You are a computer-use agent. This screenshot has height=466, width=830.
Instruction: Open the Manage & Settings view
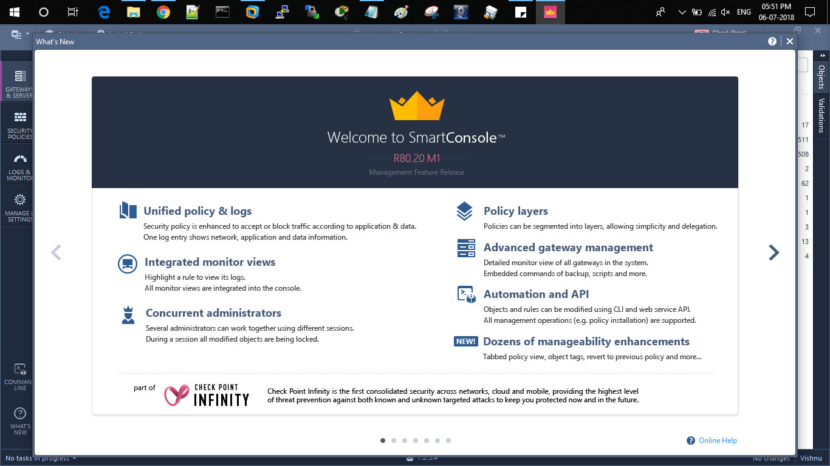point(18,206)
